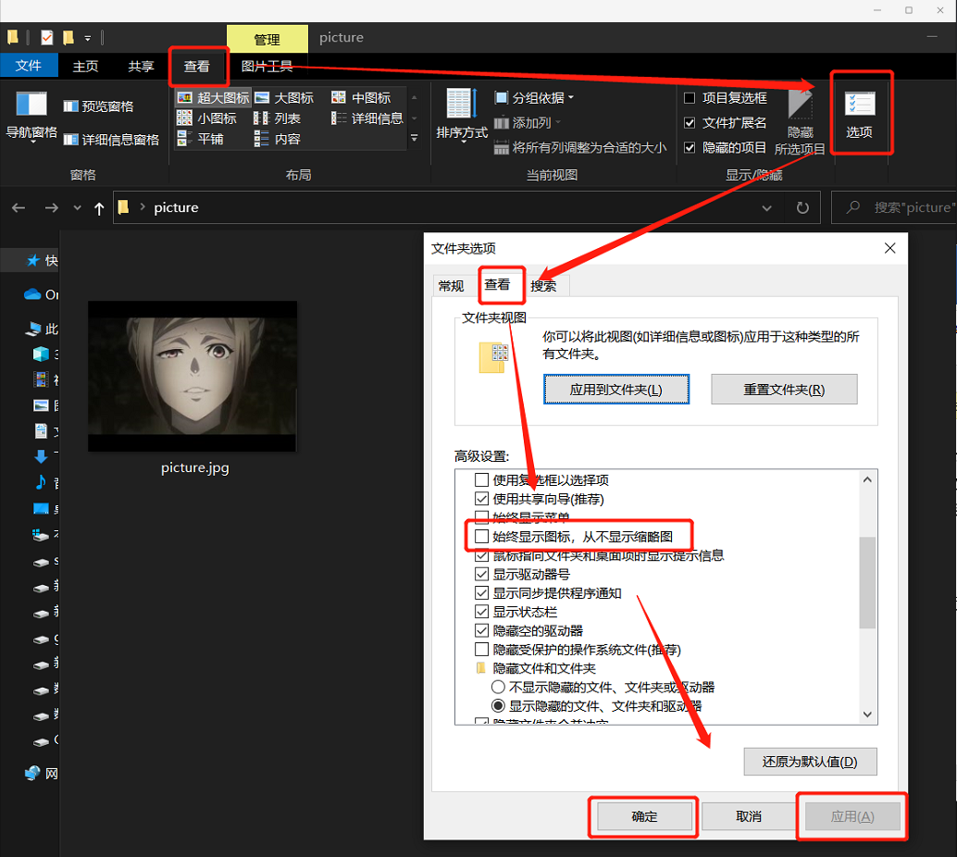
Task: Click Restore Defaults (还原为默认值) button
Action: (810, 763)
